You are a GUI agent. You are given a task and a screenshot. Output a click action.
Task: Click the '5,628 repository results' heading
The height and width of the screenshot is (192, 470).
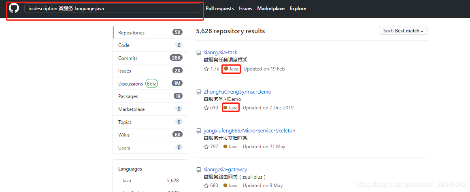click(x=230, y=31)
